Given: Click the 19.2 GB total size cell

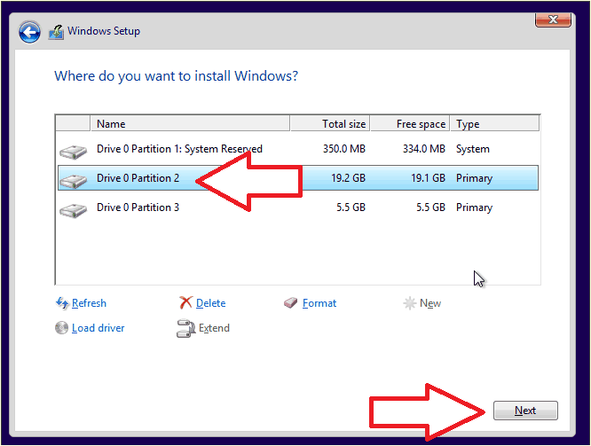Looking at the screenshot, I should pos(348,178).
